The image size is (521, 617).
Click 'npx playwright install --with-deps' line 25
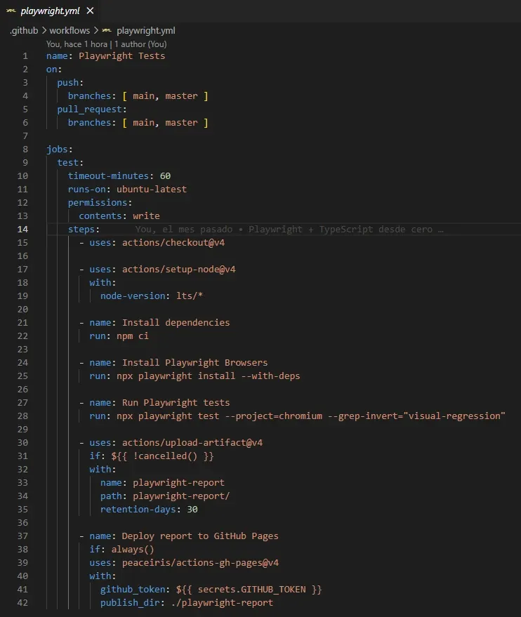pyautogui.click(x=208, y=376)
